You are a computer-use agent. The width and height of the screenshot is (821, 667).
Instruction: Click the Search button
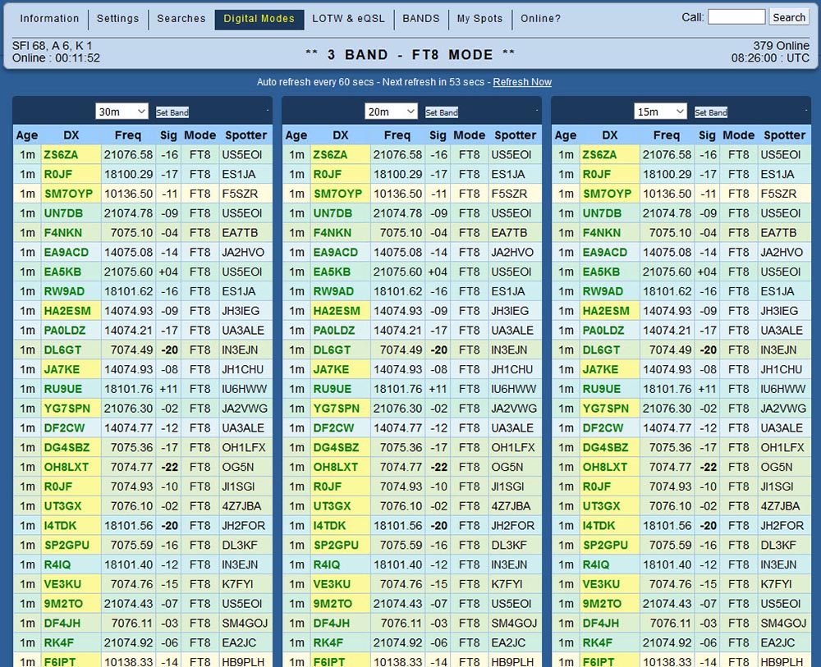tap(788, 17)
